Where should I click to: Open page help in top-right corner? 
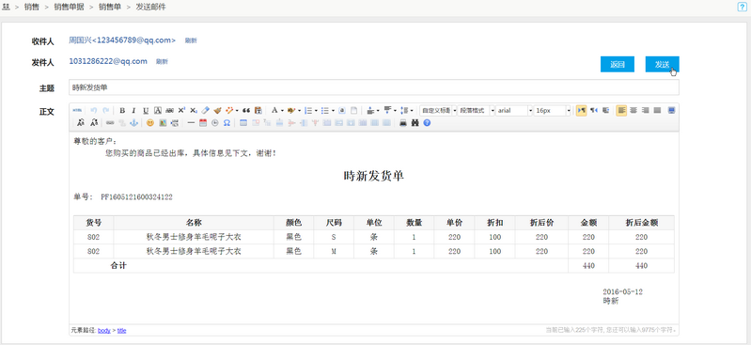743,7
